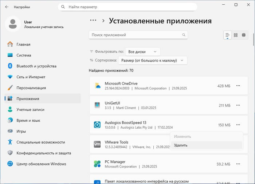The width and height of the screenshot is (255, 184).
Task: Go to "Сеть и Интернет" settings
Action: tap(31, 77)
